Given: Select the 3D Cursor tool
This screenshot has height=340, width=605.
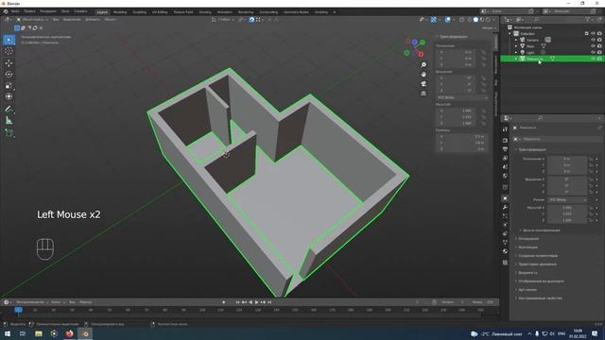Looking at the screenshot, I should (9, 51).
